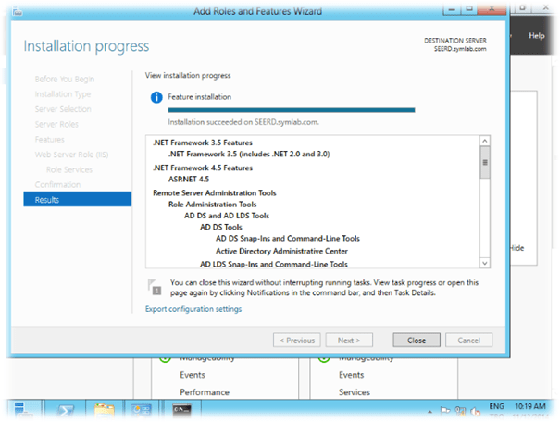Open the Help menu in Server Manager
The height and width of the screenshot is (422, 560).
[536, 35]
